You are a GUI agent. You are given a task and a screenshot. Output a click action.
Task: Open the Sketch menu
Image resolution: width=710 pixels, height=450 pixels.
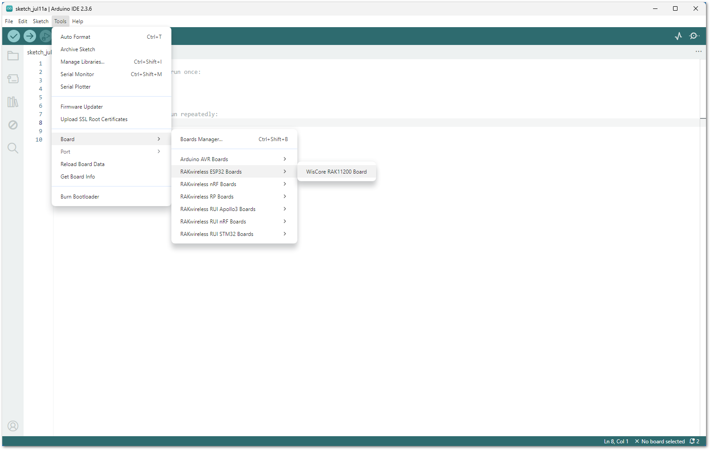click(41, 21)
